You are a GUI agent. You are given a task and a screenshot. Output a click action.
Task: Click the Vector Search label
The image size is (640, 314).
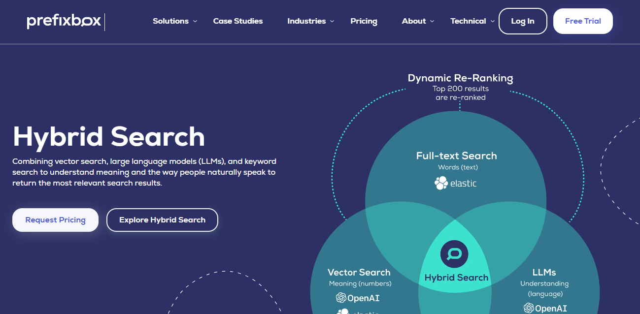point(359,272)
